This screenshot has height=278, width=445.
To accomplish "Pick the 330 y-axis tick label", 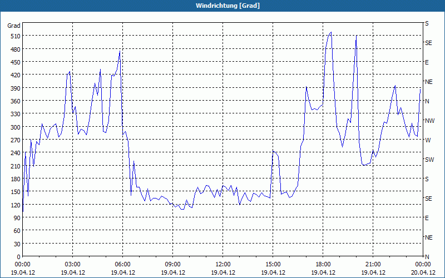I will click(16, 114).
